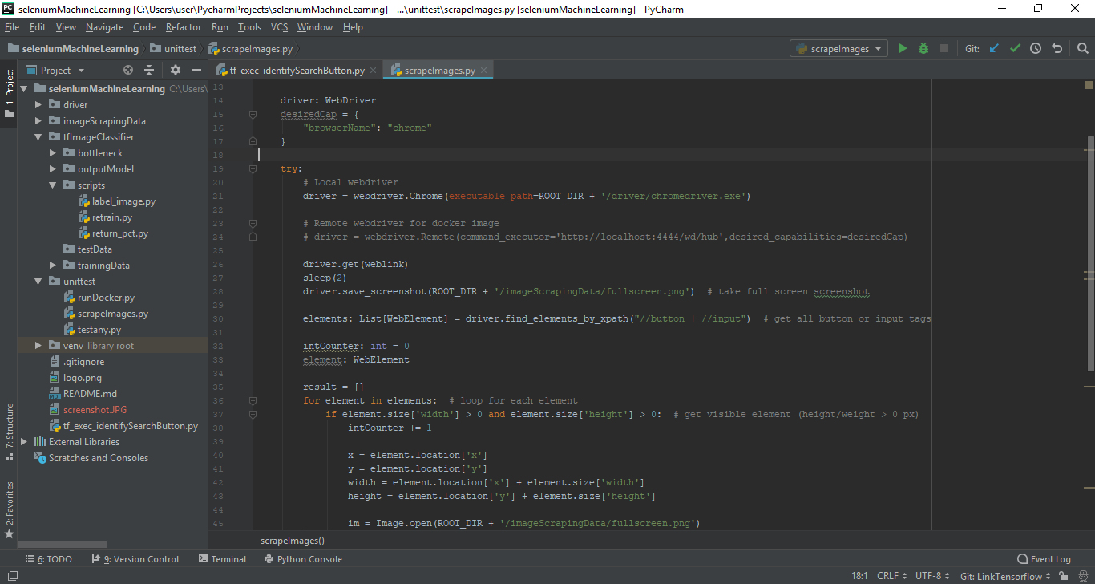Open the VCS menu
The height and width of the screenshot is (584, 1095).
[x=279, y=27]
